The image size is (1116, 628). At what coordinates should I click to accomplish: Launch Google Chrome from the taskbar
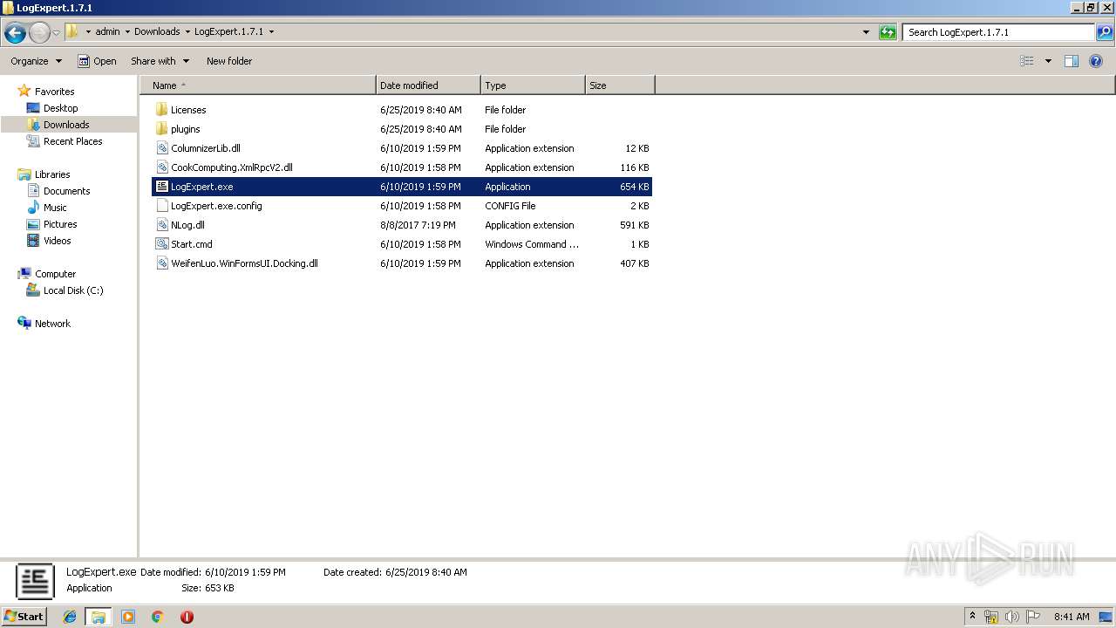(157, 617)
